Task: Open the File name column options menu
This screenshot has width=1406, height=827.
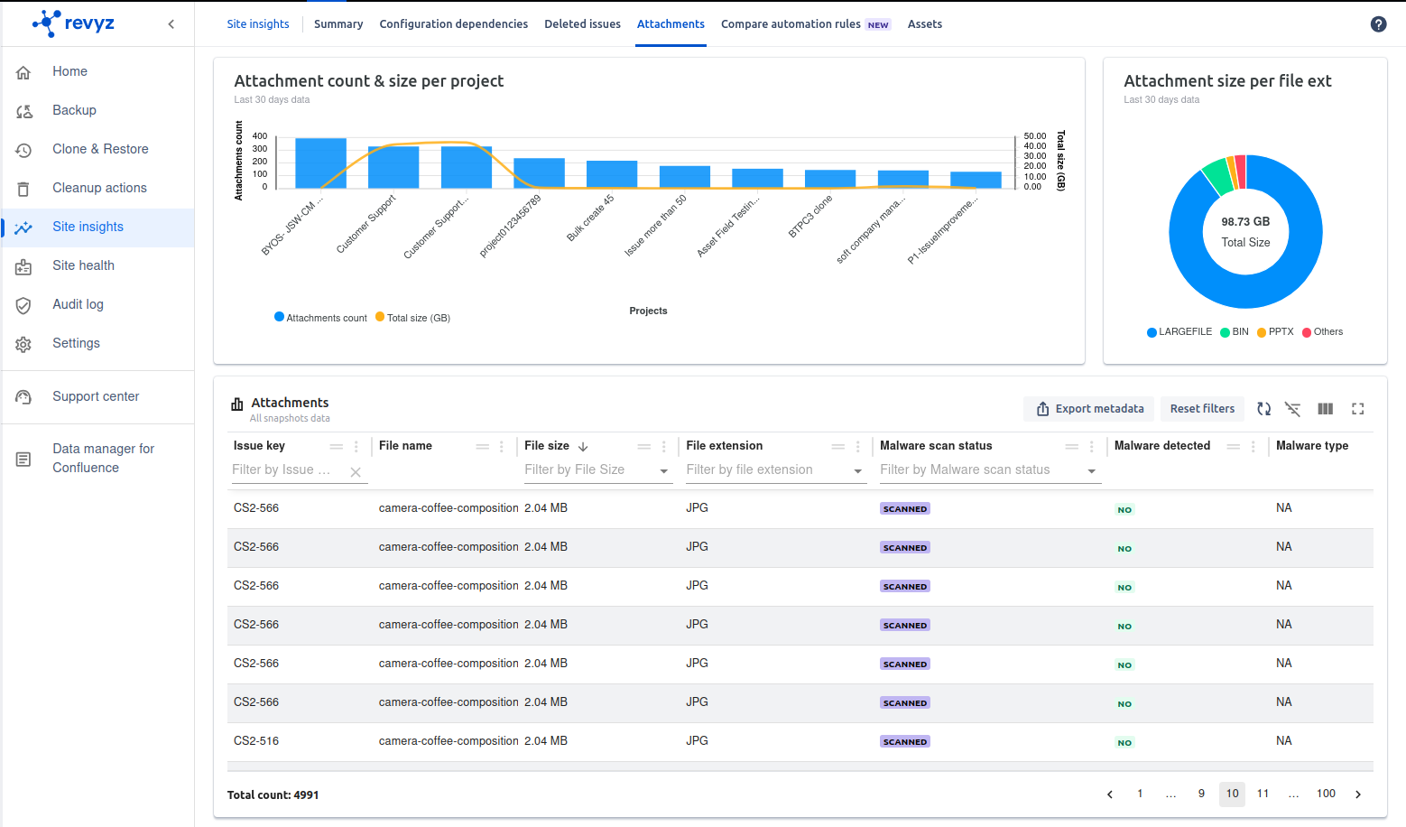Action: pyautogui.click(x=502, y=447)
